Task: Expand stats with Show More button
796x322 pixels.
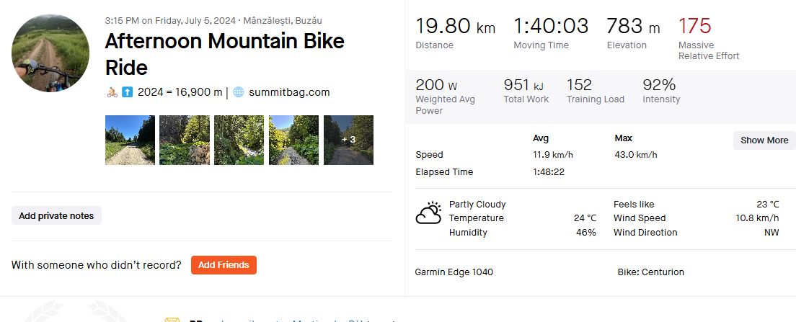Action: (x=764, y=140)
